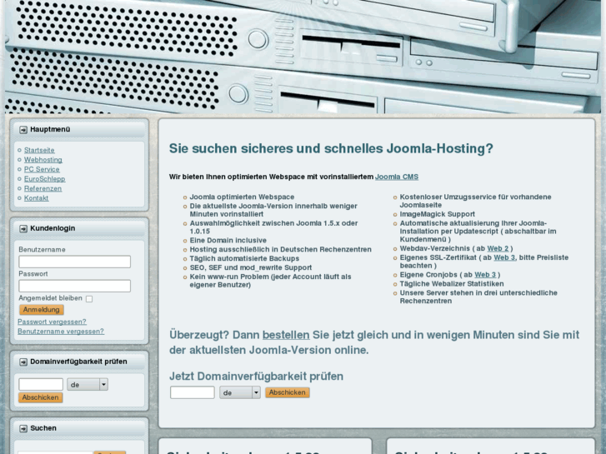Focus the Passwort input field
This screenshot has width=606, height=454.
coord(74,286)
